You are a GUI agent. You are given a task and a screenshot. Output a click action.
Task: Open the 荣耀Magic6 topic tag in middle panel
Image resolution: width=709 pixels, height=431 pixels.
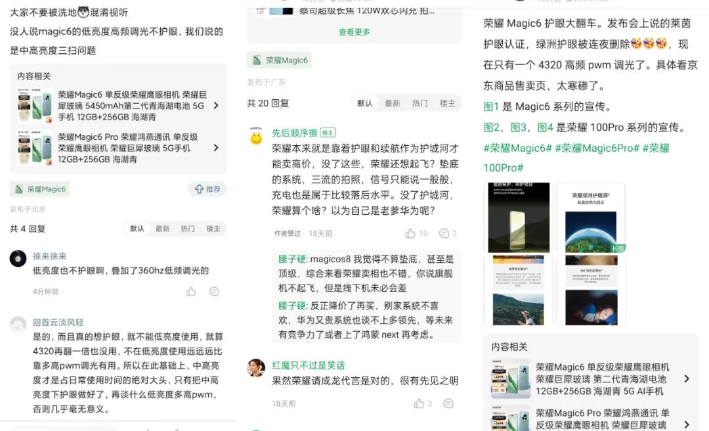coord(279,60)
